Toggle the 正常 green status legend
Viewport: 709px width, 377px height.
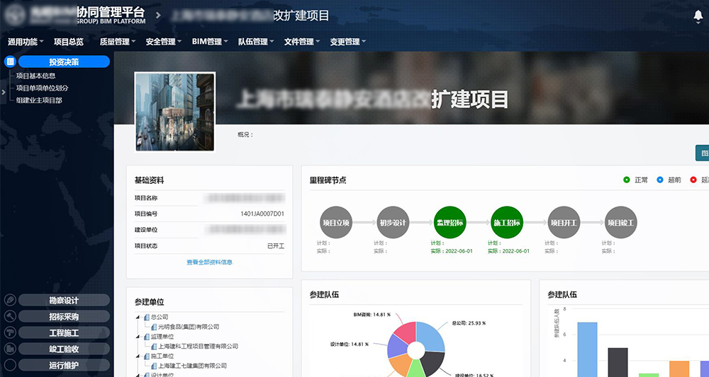point(626,180)
